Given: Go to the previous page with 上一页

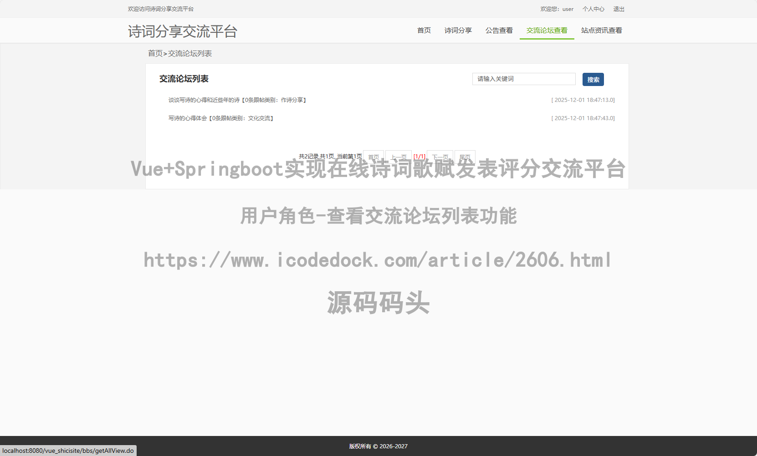Looking at the screenshot, I should pos(399,157).
